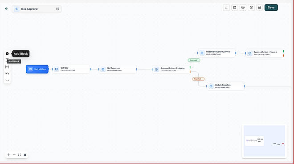Click the Update Rejection output connector handle
Image resolution: width=294 pixels, height=164 pixels.
tap(245, 86)
